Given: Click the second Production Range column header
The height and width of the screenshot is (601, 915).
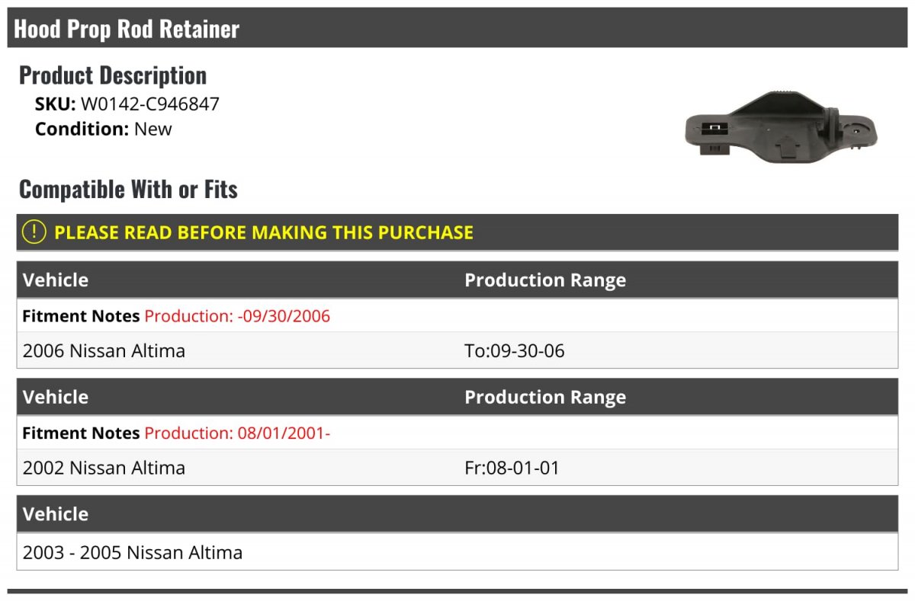Looking at the screenshot, I should point(545,397).
